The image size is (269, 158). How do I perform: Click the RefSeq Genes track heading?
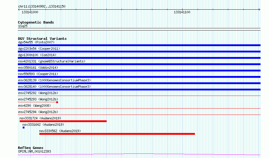pos(31,148)
